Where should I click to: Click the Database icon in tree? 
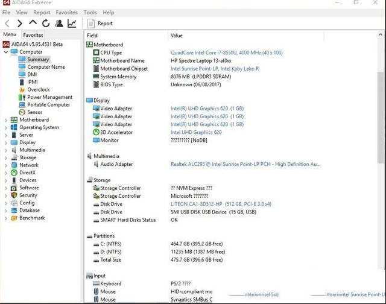point(14,211)
